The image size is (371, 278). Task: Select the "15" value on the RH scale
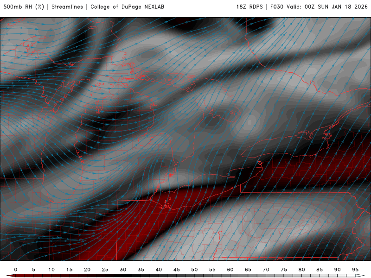(69, 270)
